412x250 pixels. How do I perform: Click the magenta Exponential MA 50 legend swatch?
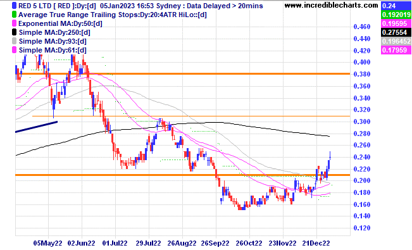point(14,23)
